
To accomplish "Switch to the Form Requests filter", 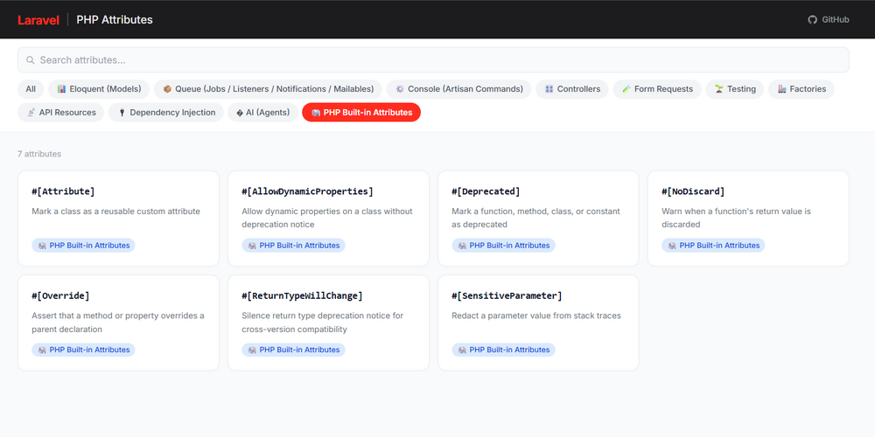I will [x=657, y=89].
